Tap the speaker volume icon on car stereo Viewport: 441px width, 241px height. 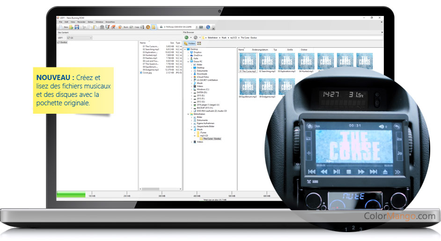(x=382, y=126)
